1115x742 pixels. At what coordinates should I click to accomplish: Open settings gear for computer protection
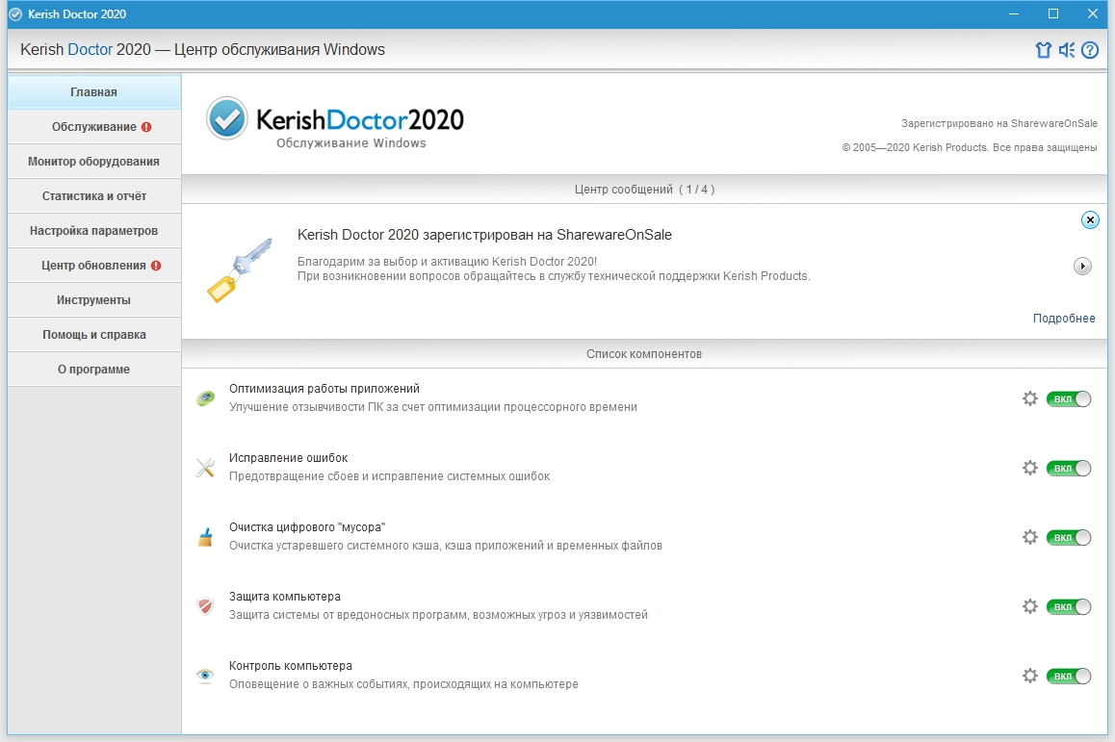click(x=1029, y=606)
